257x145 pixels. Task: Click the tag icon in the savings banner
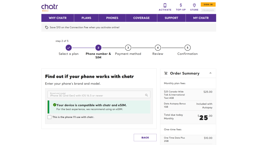pos(47,27)
